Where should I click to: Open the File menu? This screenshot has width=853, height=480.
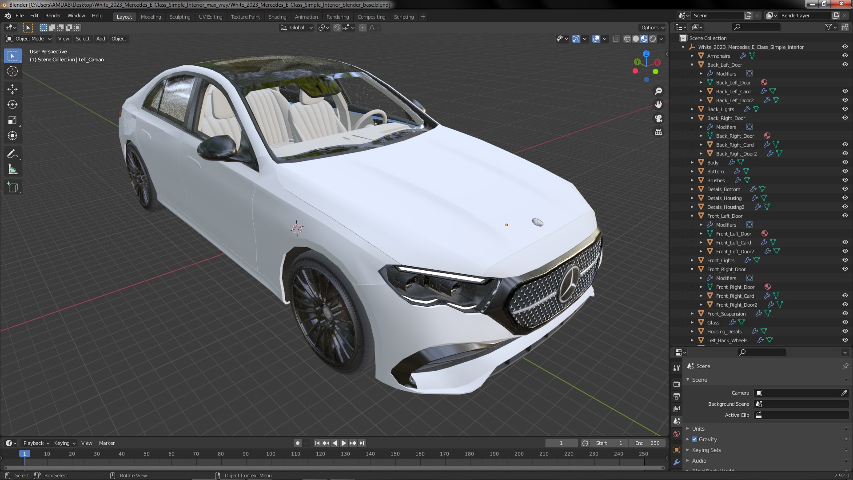20,16
